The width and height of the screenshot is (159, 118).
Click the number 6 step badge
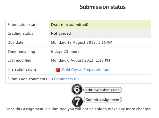click(x=77, y=90)
